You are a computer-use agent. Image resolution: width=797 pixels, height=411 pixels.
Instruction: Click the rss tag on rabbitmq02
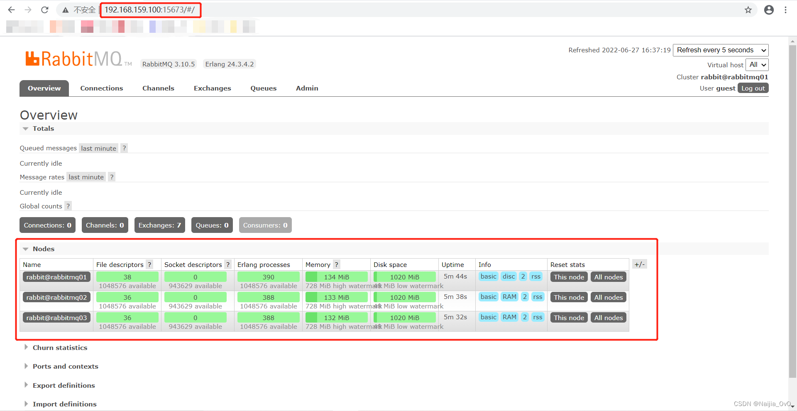point(538,297)
